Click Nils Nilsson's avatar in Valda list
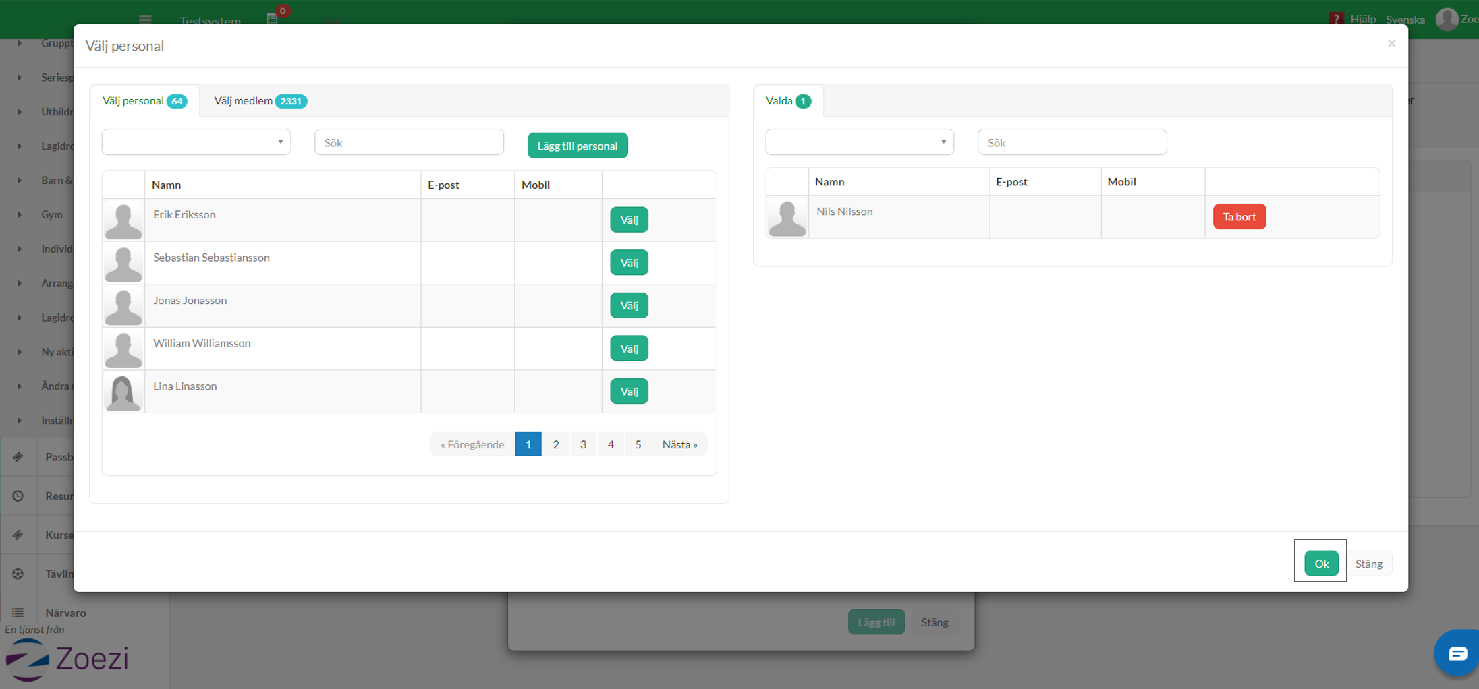This screenshot has width=1479, height=689. point(787,217)
